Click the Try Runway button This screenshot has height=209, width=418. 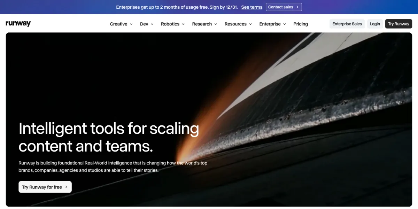398,24
